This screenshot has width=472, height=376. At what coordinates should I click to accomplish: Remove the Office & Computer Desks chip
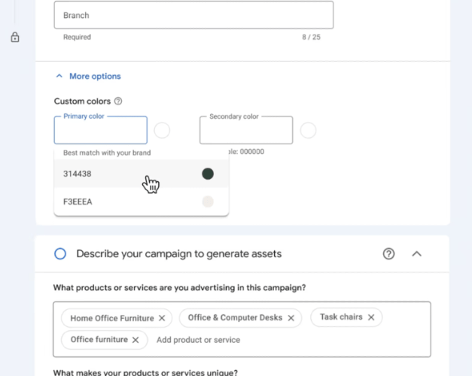coord(291,318)
